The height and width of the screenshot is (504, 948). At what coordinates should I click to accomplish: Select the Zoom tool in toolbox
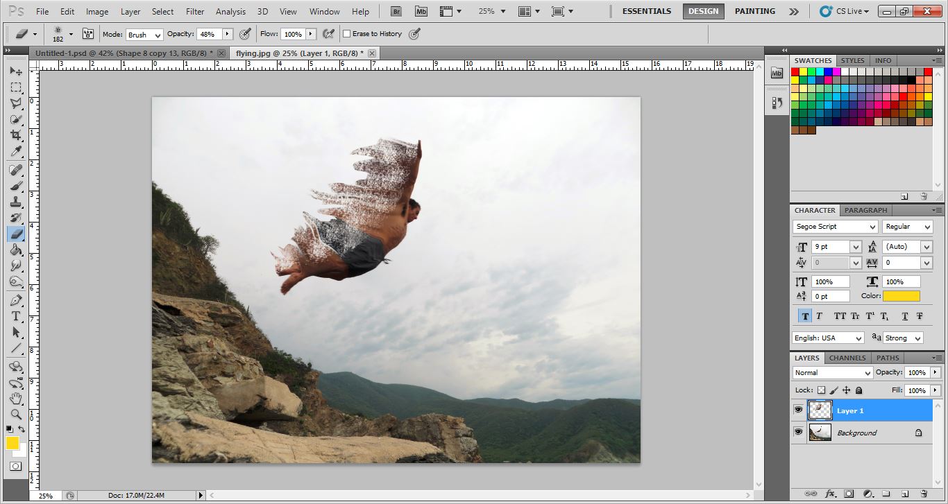(x=16, y=415)
